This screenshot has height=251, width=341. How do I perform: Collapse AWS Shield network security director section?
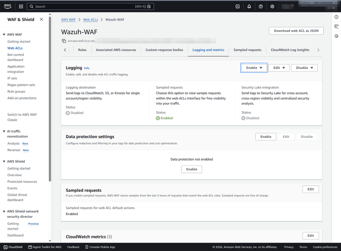click(x=4, y=211)
